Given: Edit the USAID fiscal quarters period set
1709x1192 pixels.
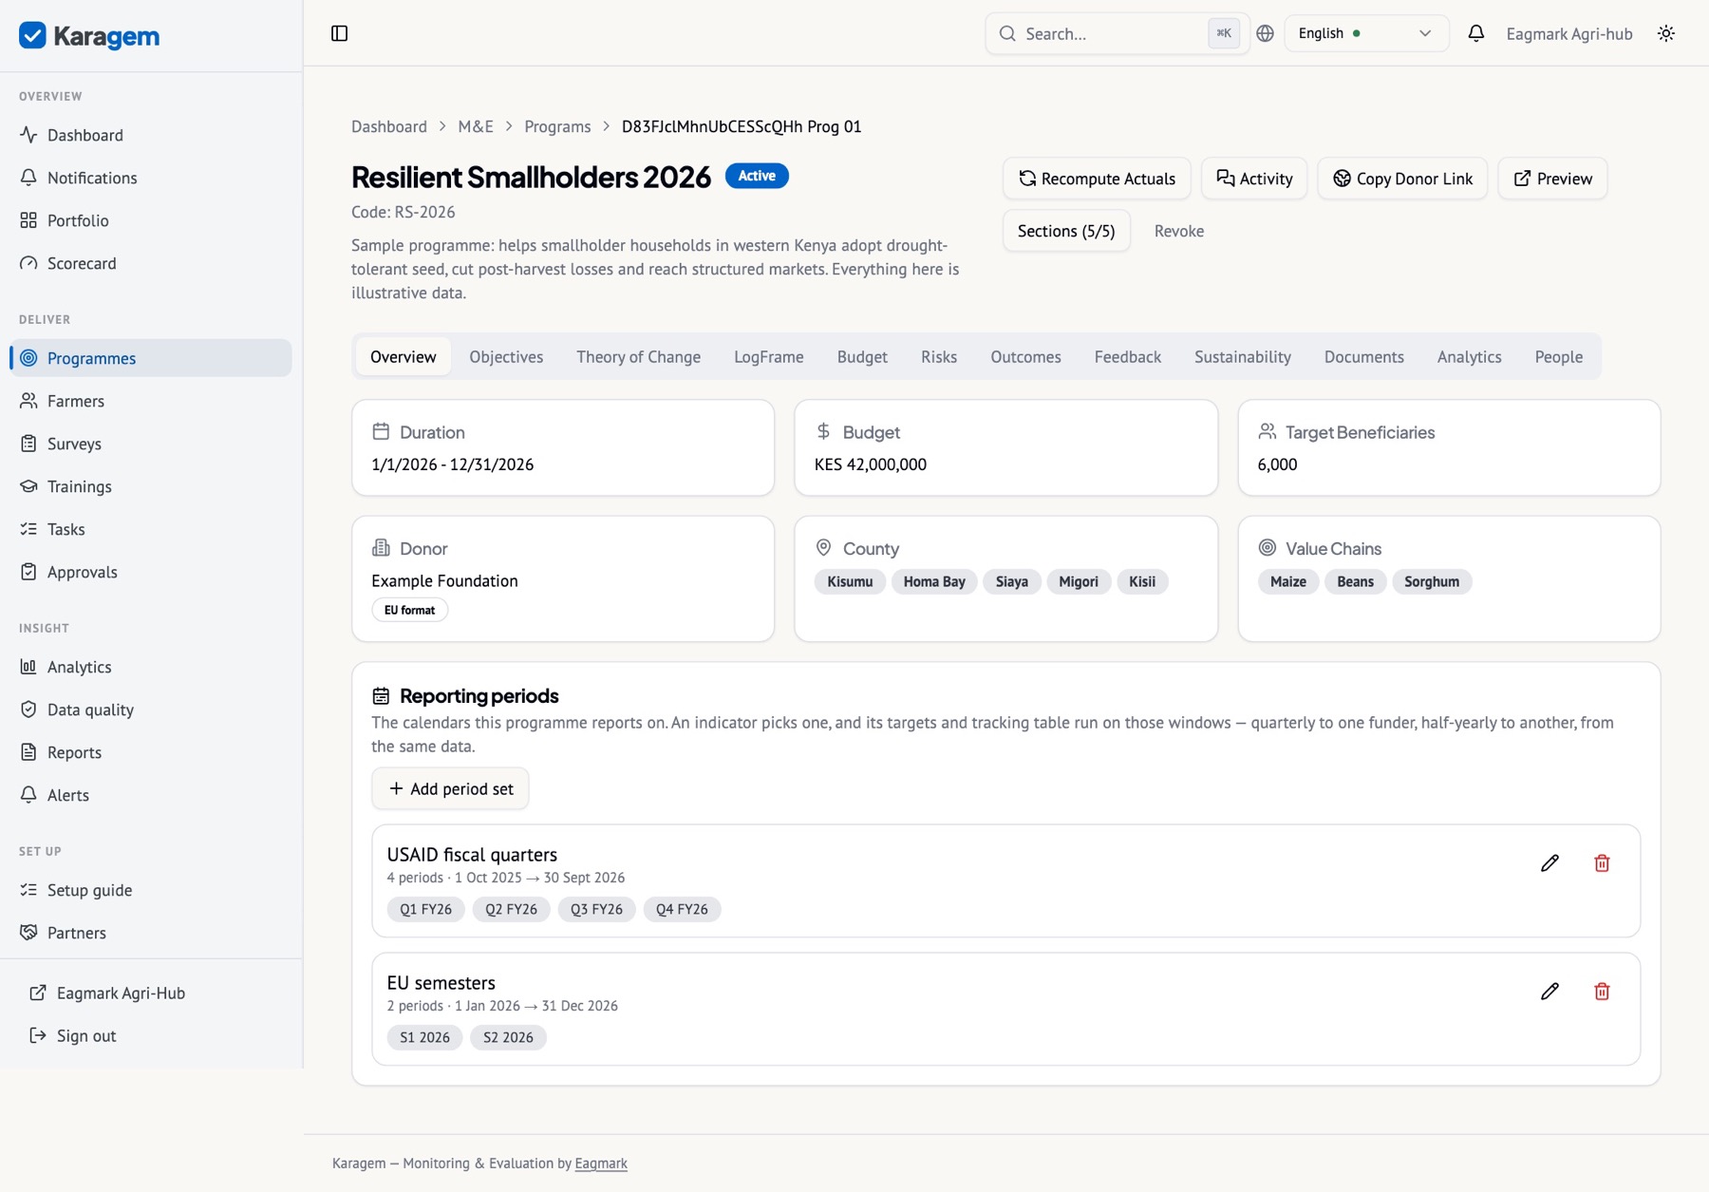Looking at the screenshot, I should pos(1549,863).
